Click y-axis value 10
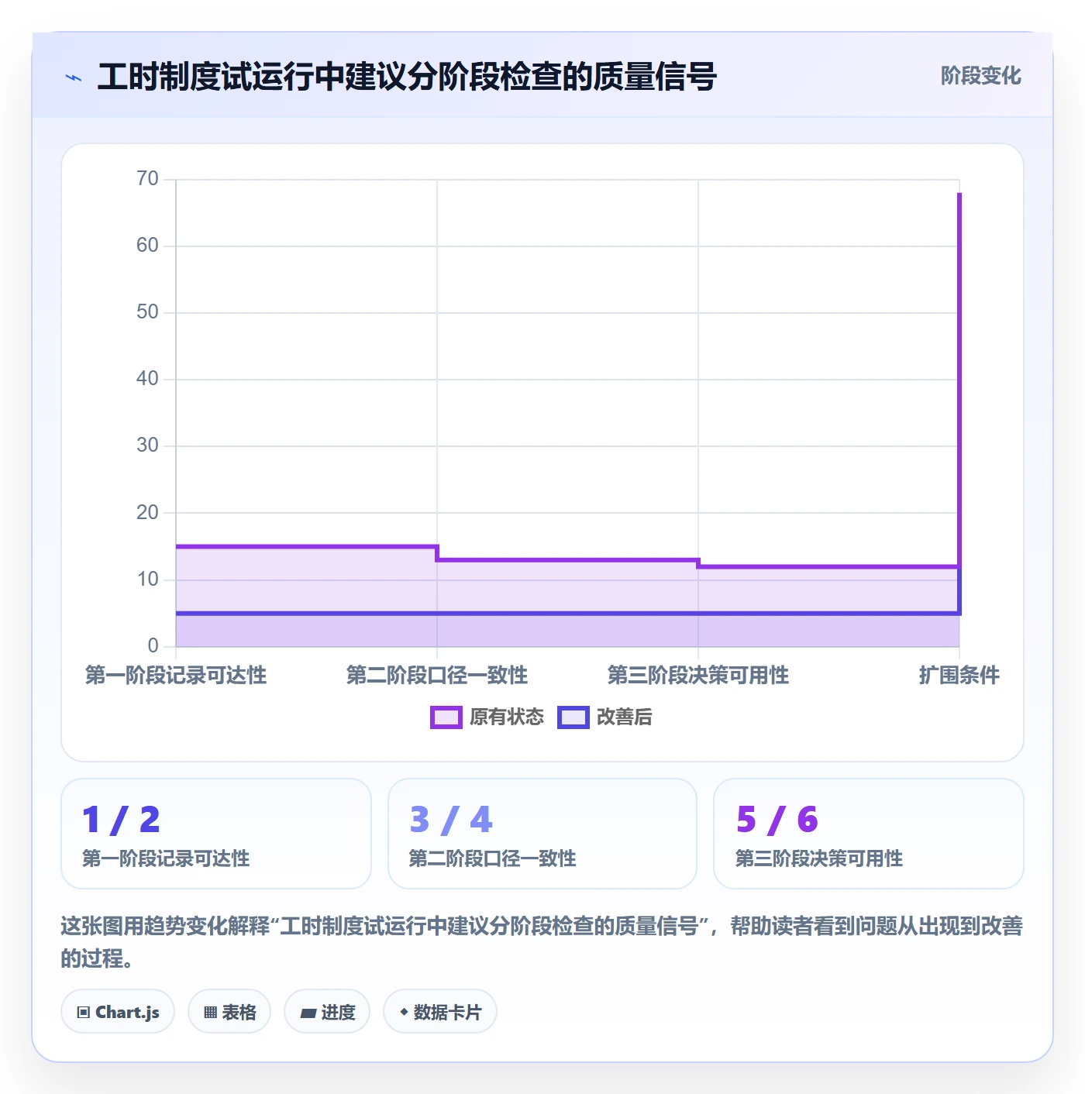 click(147, 580)
